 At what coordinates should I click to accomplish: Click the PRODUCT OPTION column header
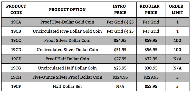coord(67,9)
